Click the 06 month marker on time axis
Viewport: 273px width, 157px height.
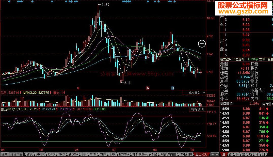click(x=77, y=150)
